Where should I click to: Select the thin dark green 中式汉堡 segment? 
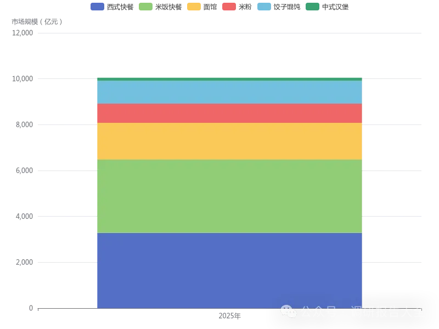coord(229,79)
